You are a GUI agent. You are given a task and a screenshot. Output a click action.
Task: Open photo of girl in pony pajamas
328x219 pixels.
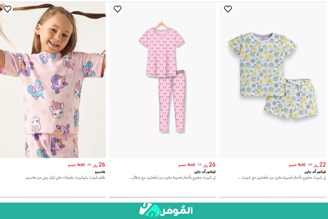[x=52, y=80]
